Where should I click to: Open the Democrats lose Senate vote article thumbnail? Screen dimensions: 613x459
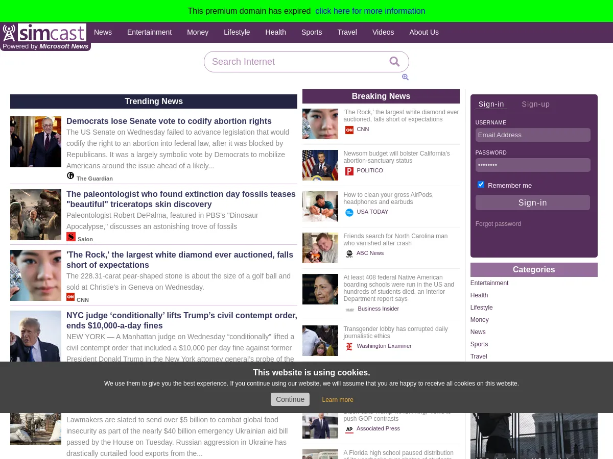coord(36,142)
